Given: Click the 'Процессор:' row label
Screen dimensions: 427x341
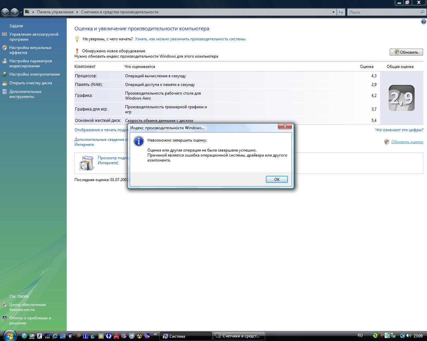Looking at the screenshot, I should pos(86,76).
